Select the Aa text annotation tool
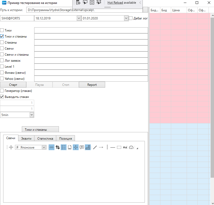Screen dimensions: 214x205 [125, 147]
